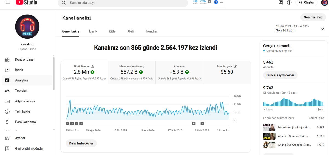The height and width of the screenshot is (155, 329).
Task: Open the Son 365 gün date range dropdown
Action: point(300,28)
